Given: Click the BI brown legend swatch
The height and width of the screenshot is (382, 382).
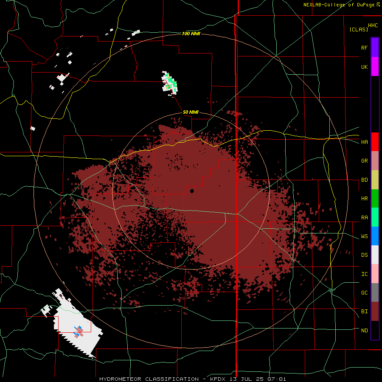Looking at the screenshot, I should 375,312.
